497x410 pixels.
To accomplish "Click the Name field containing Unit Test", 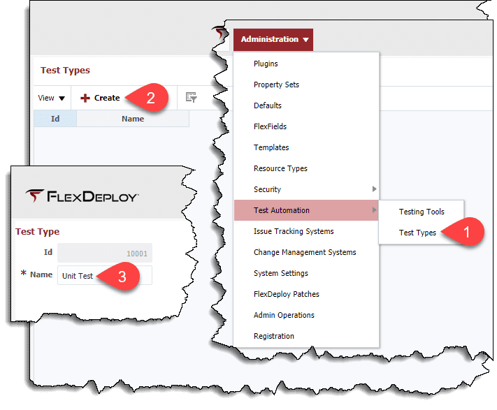I will (x=105, y=275).
